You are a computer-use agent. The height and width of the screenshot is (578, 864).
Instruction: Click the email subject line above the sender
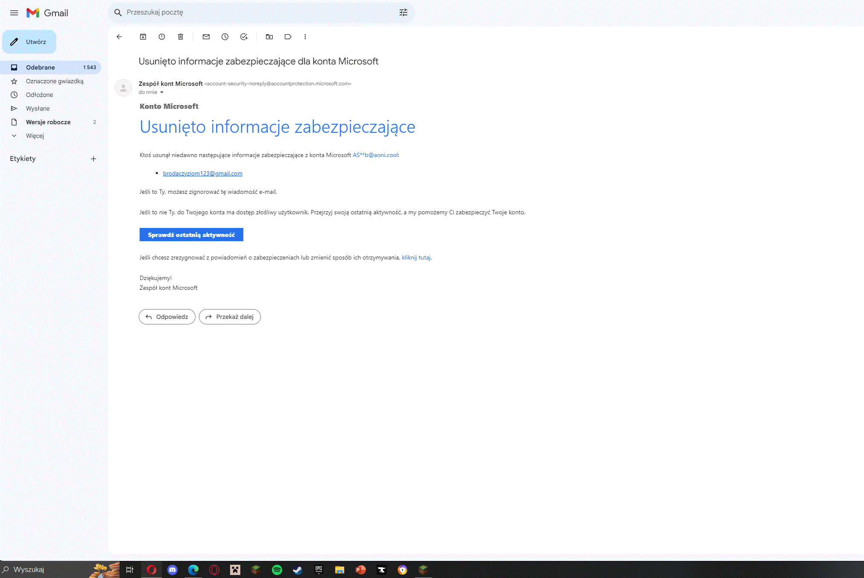259,61
